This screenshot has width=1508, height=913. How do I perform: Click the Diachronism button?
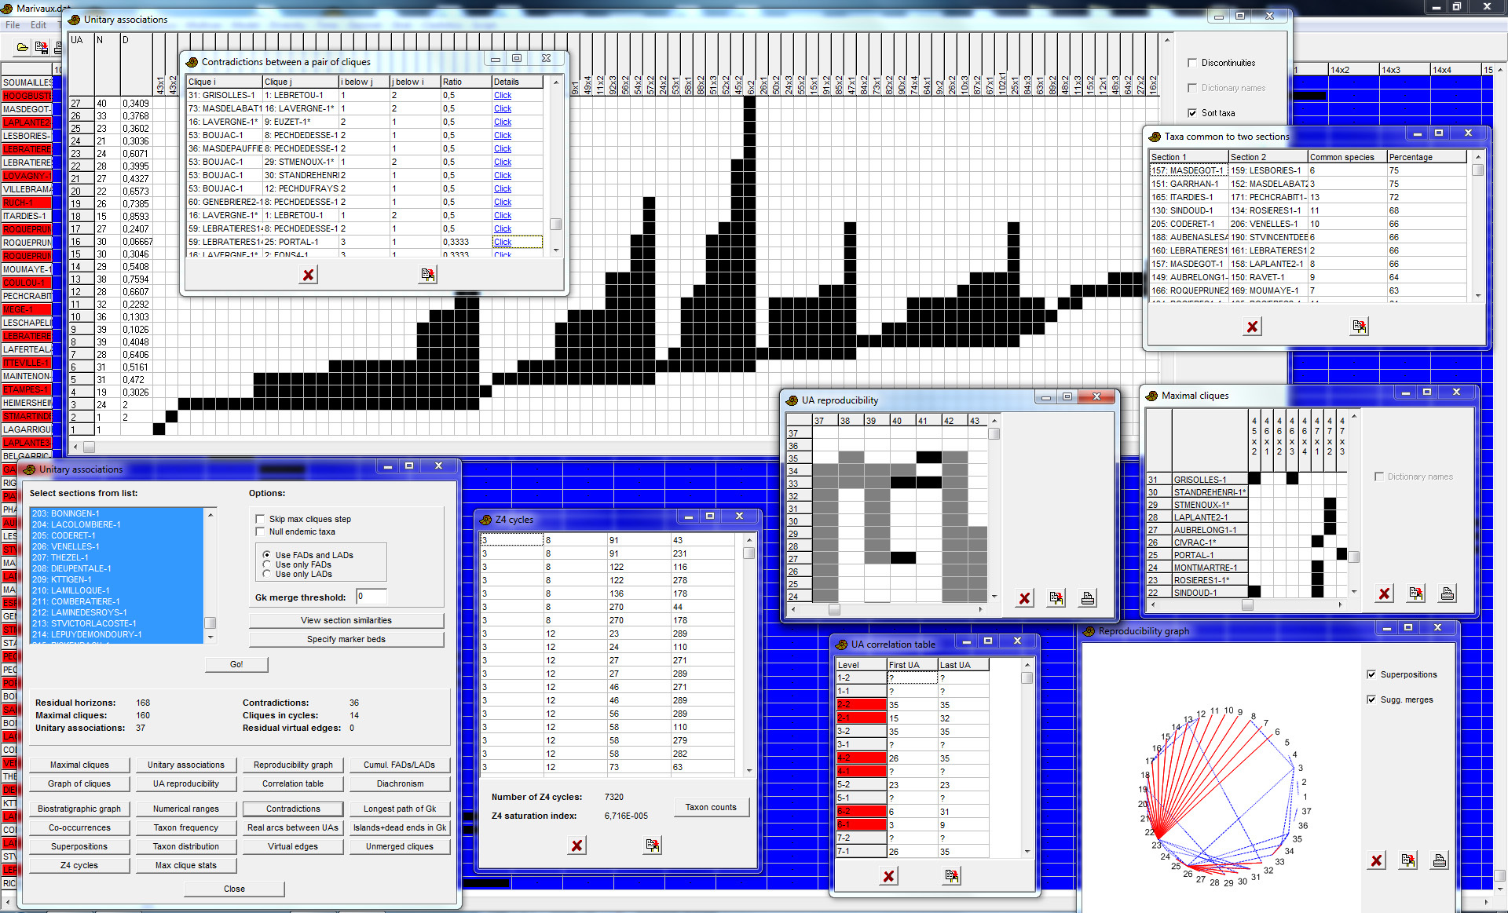click(400, 783)
